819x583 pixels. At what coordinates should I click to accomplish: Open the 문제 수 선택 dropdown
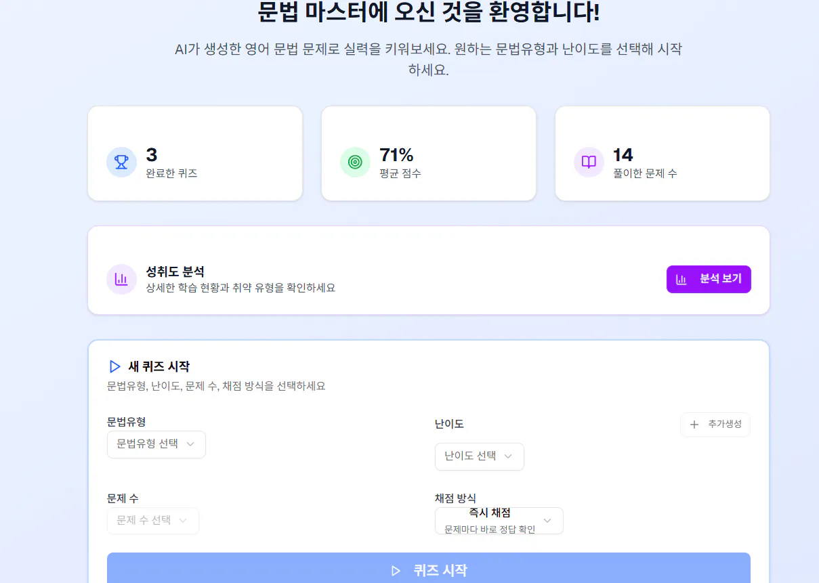153,521
